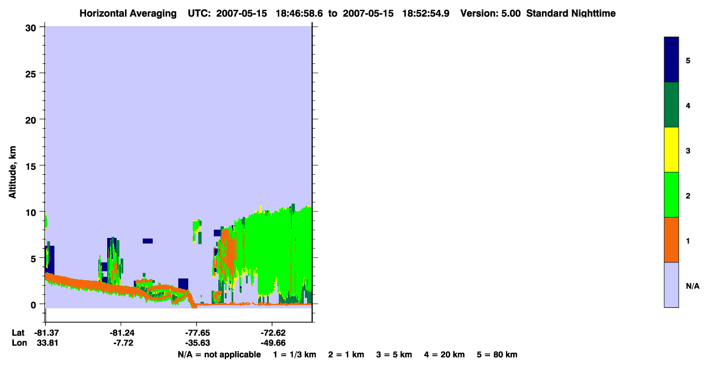Screen dimensions: 722x370
Task: Click the dark green colorbar segment labeled 4
Action: 671,105
